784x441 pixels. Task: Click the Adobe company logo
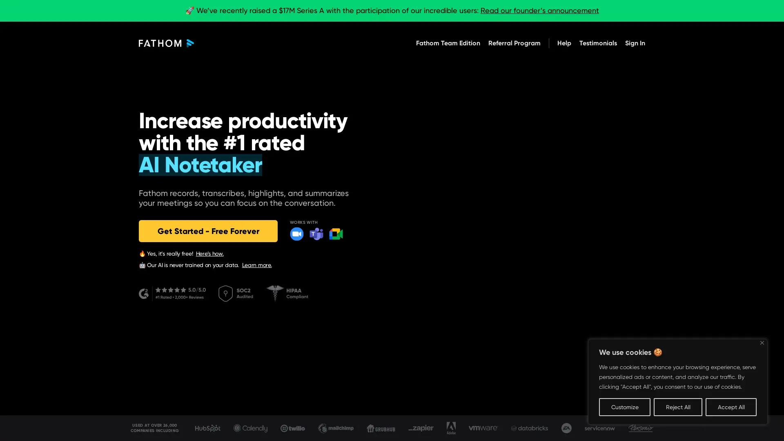451,428
